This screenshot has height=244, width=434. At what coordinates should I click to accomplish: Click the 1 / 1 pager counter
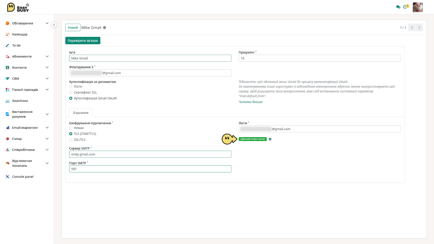point(403,28)
